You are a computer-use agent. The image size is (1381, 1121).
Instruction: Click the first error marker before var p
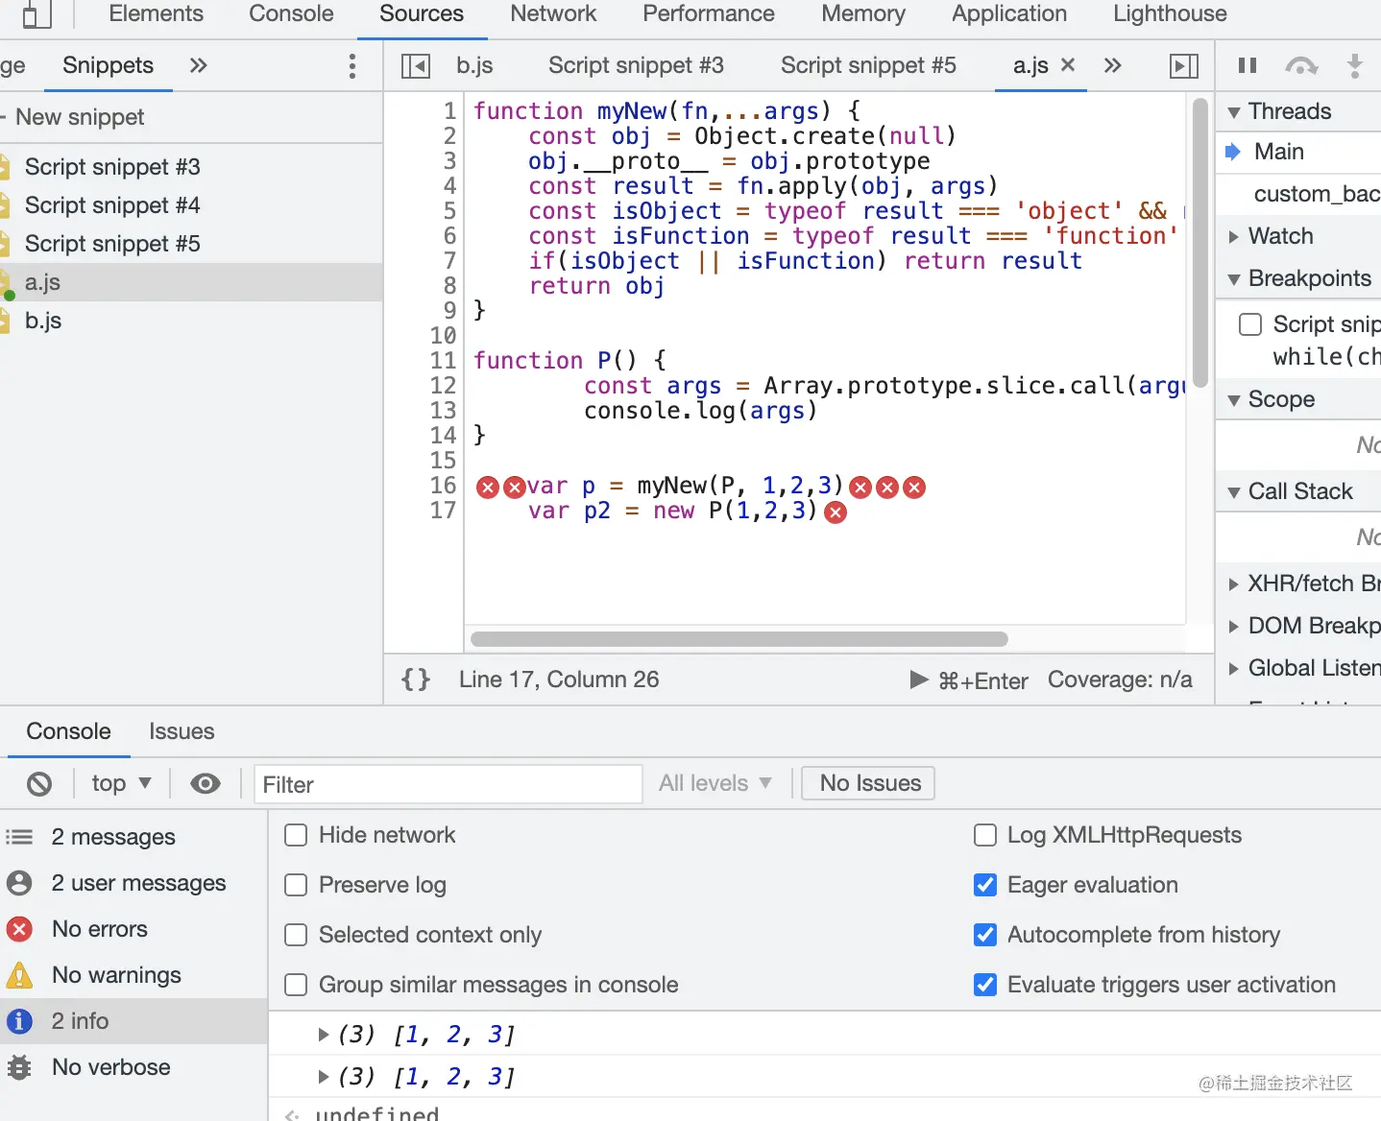click(x=488, y=488)
